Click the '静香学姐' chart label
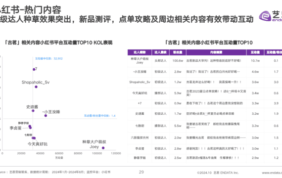 click(23, 123)
